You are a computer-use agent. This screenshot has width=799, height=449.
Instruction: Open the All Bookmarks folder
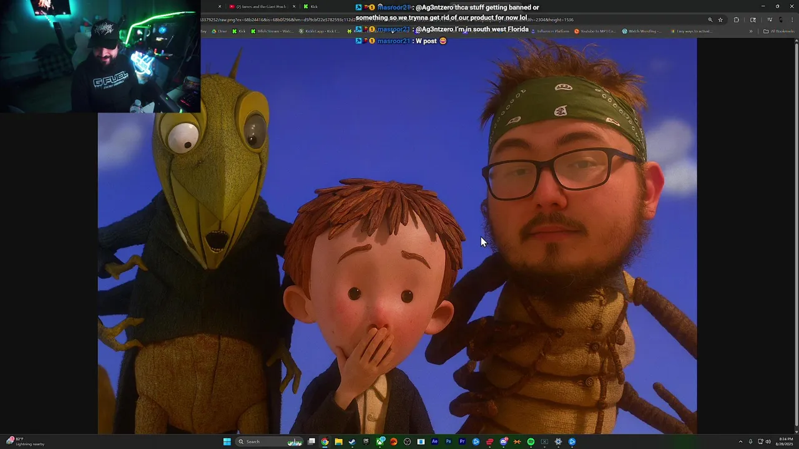(779, 31)
